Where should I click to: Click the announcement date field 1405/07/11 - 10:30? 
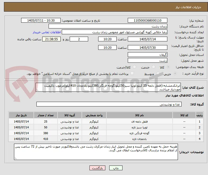(41, 20)
